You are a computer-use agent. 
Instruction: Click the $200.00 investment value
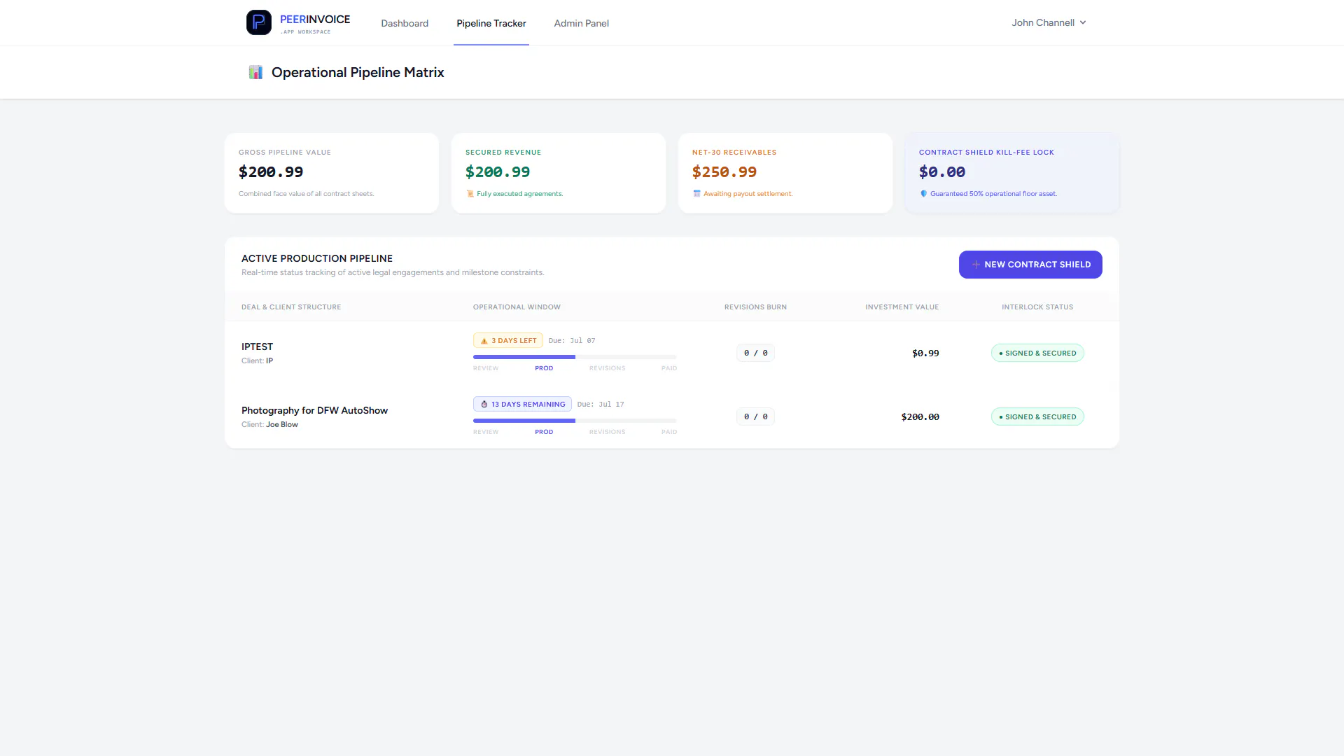pos(920,416)
